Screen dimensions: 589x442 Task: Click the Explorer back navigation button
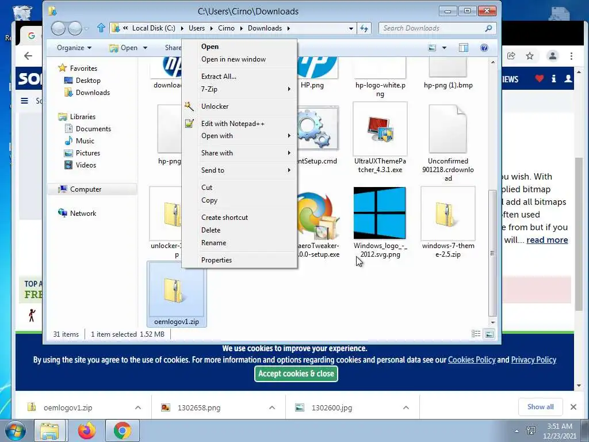(58, 28)
